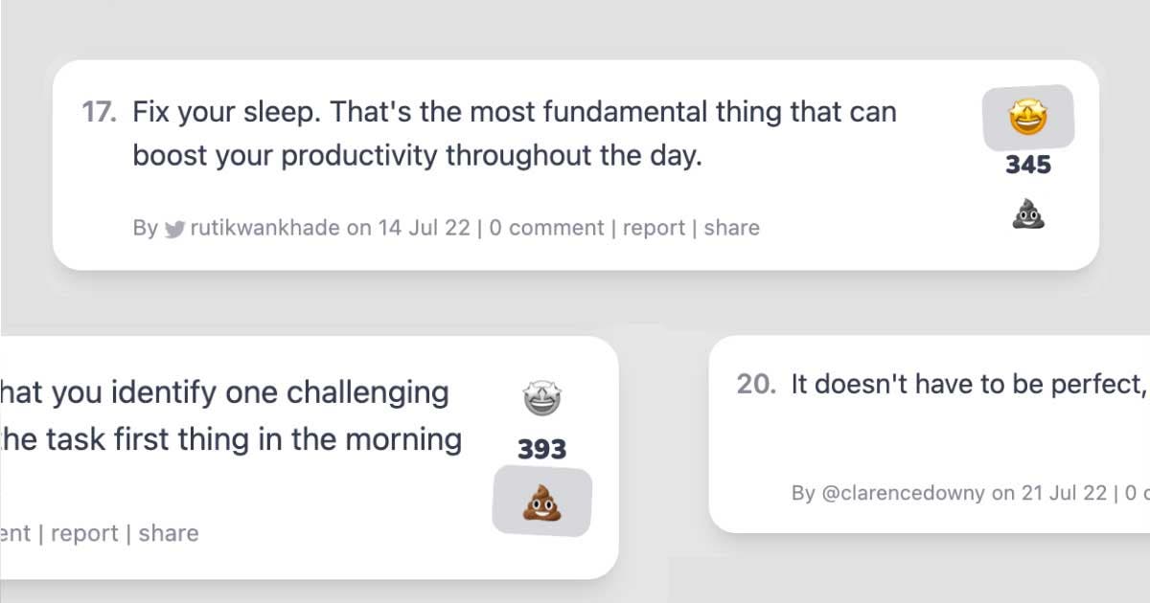1150x603 pixels.
Task: Click the 393 vote count
Action: pyautogui.click(x=542, y=449)
